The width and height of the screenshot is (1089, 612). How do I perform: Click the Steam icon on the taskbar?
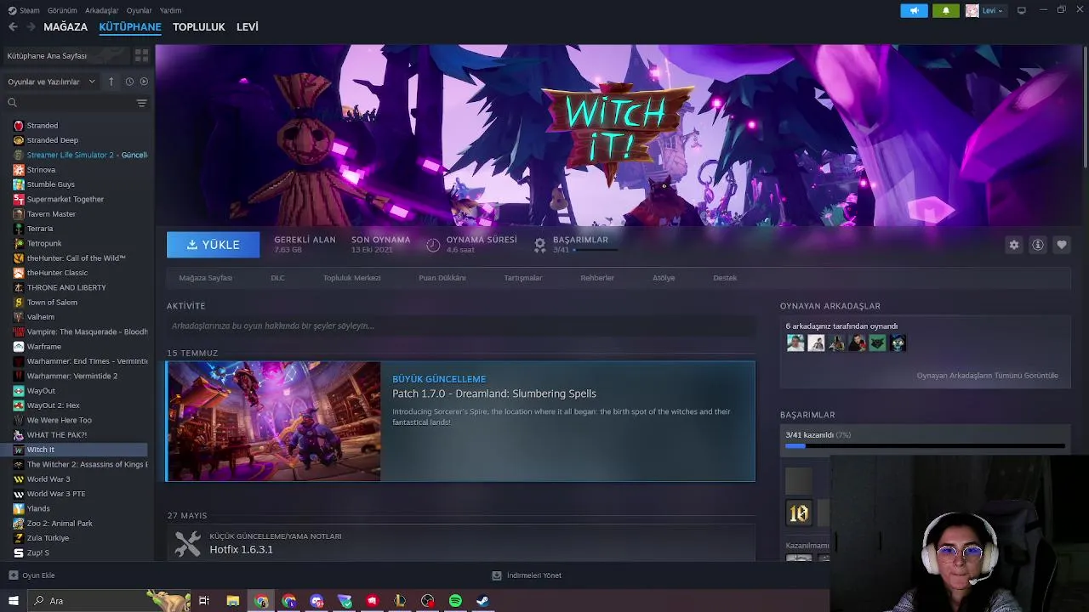(482, 601)
